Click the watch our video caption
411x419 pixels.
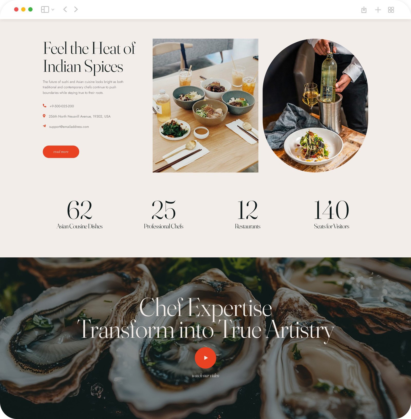(206, 375)
